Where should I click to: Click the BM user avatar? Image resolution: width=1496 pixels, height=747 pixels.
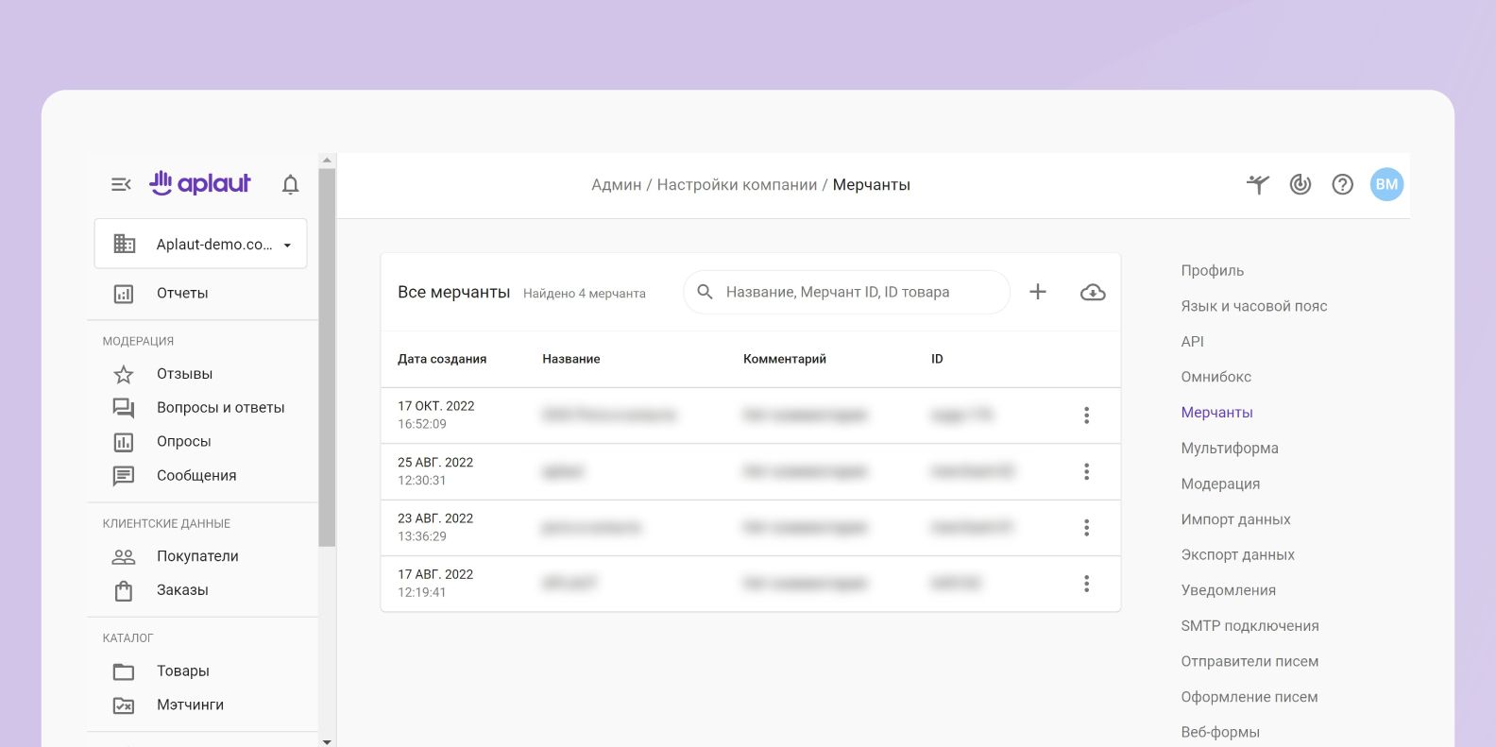tap(1385, 184)
